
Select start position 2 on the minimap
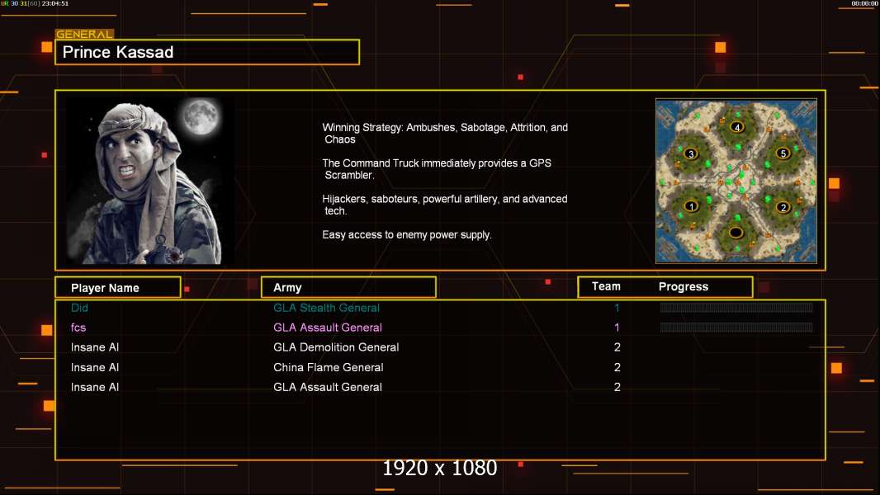(783, 207)
